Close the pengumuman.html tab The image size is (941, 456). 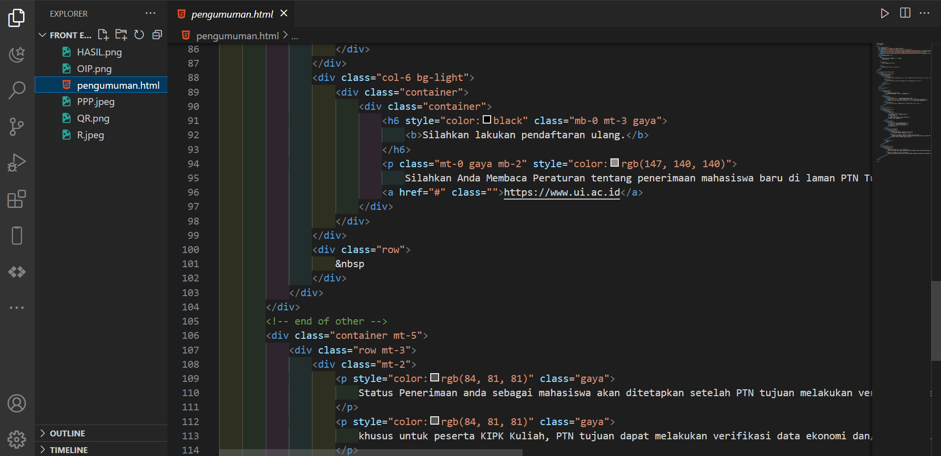coord(284,14)
